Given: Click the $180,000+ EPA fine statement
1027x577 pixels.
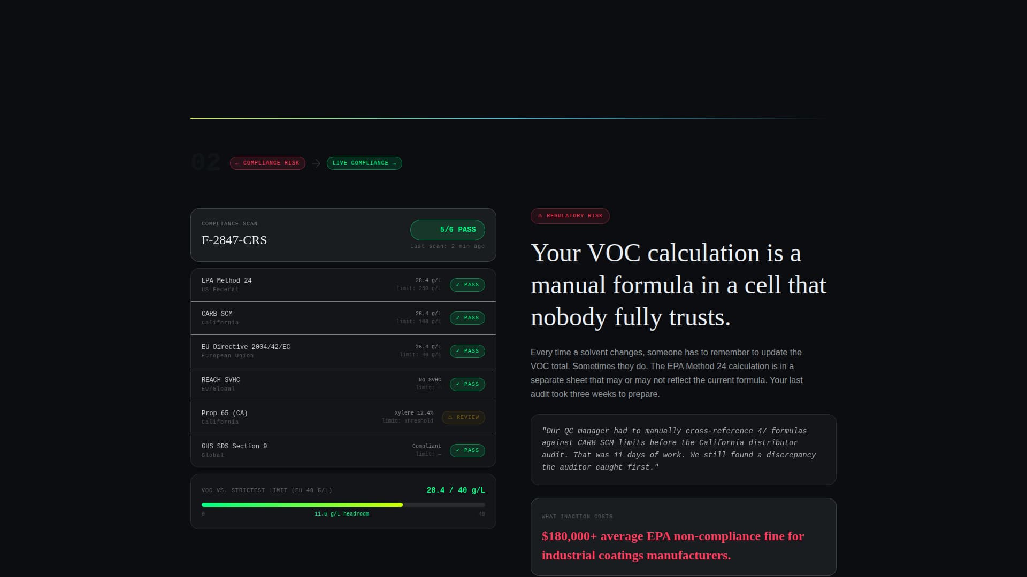Looking at the screenshot, I should [673, 545].
